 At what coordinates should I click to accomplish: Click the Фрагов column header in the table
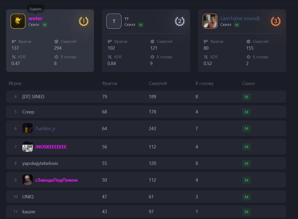tap(110, 83)
